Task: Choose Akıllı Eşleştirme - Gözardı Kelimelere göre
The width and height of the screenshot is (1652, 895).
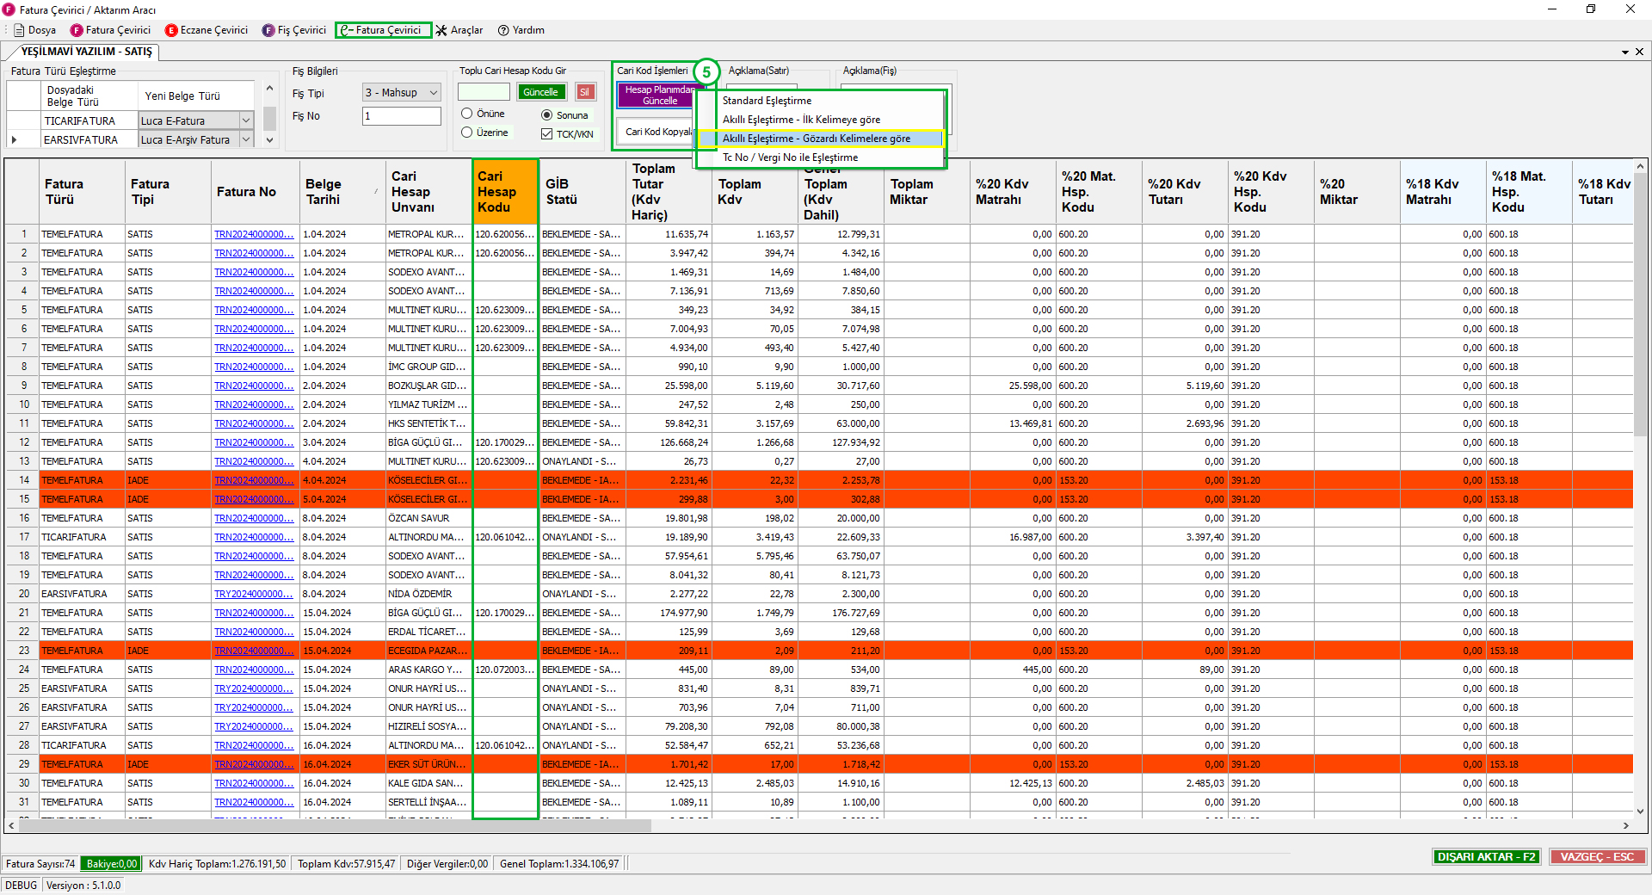Action: [x=816, y=139]
